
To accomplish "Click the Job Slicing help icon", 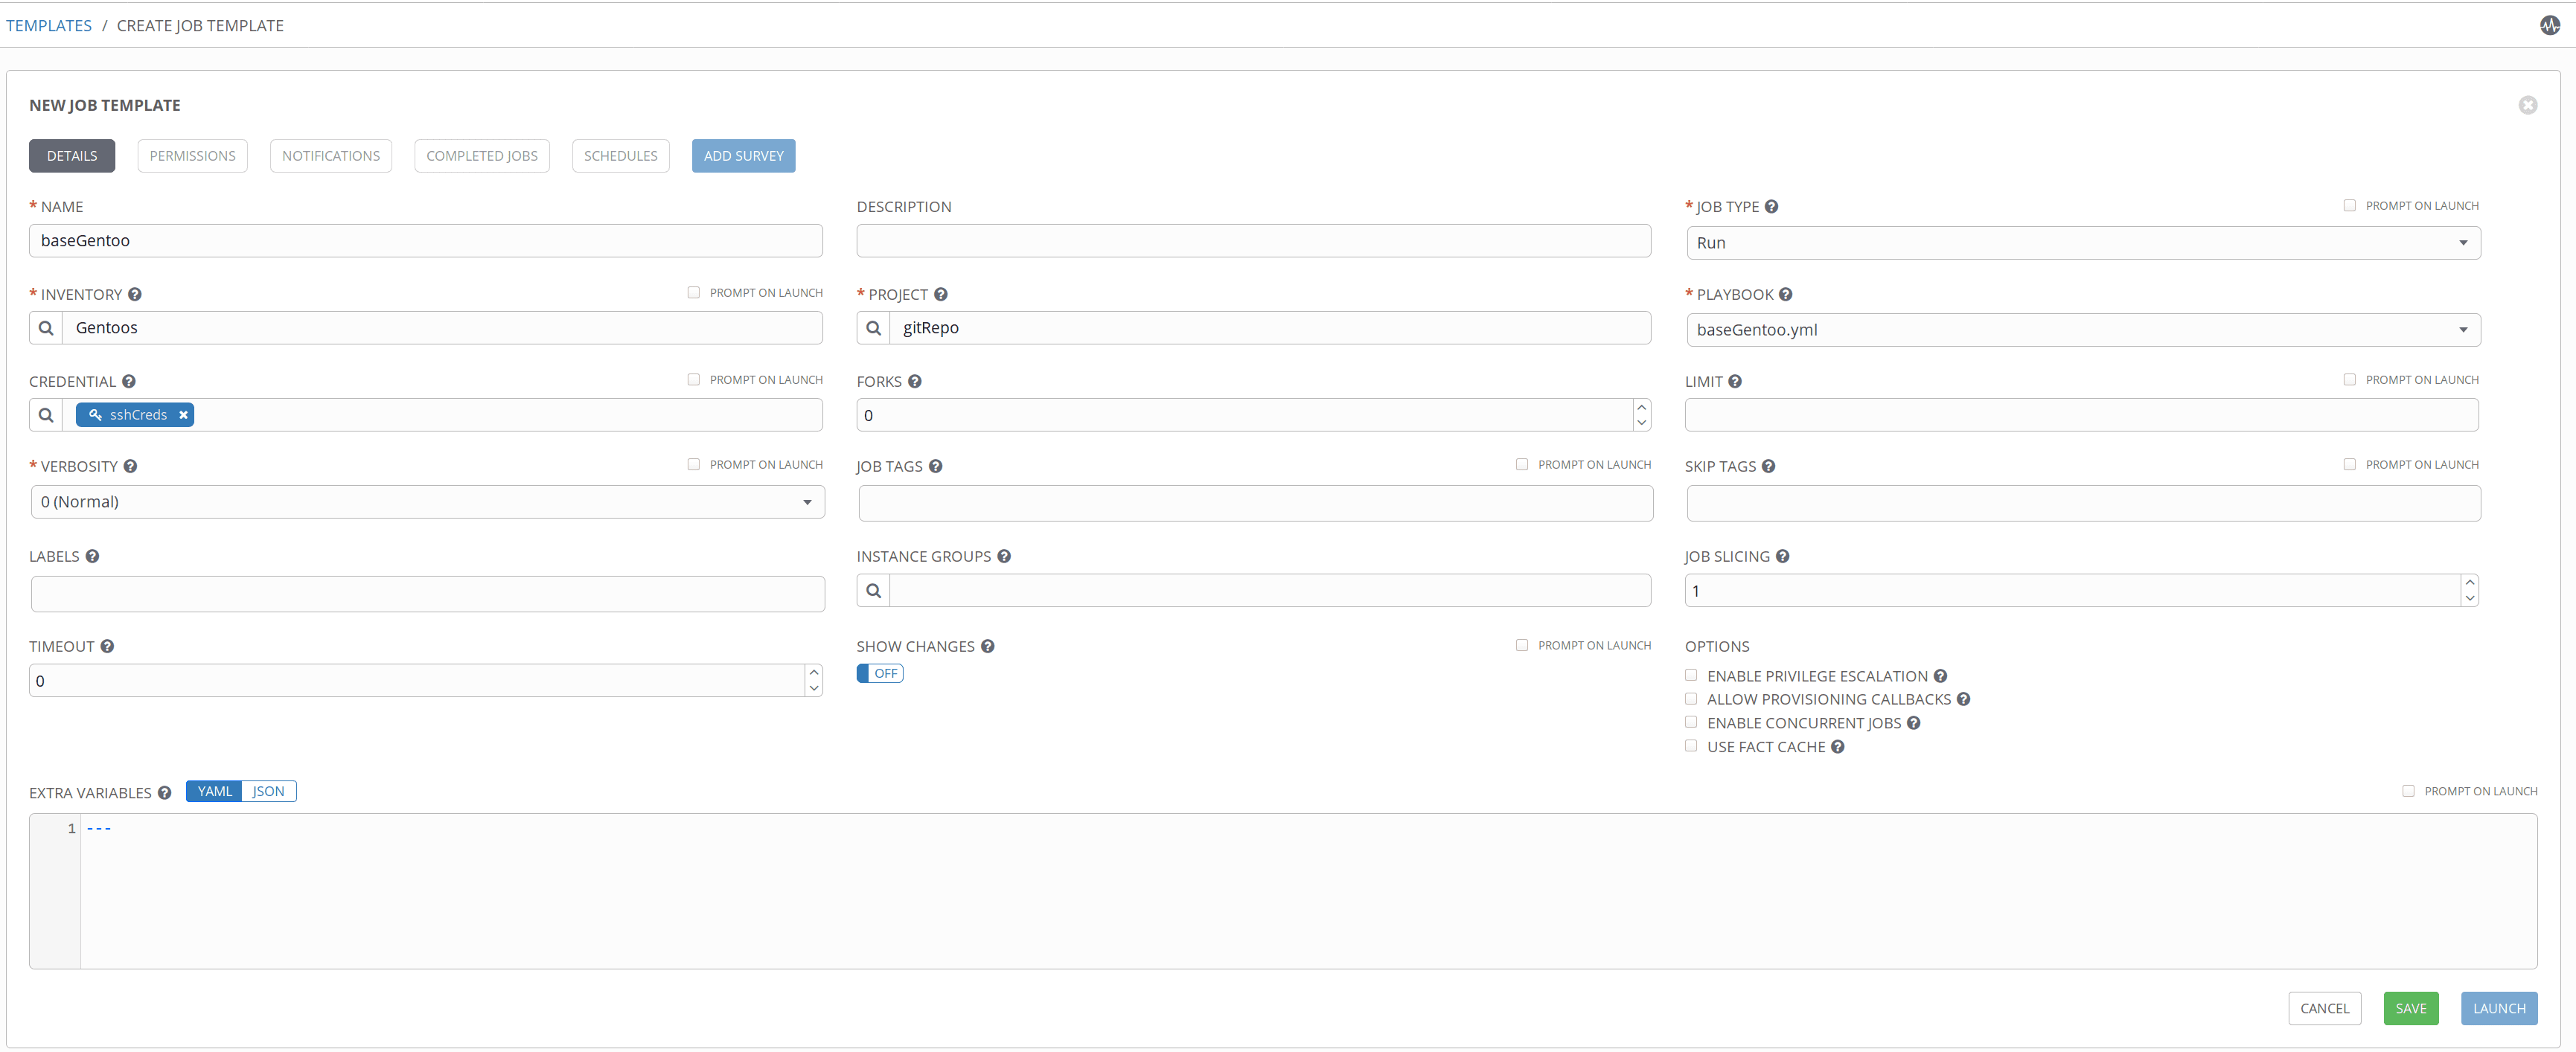I will (x=1783, y=556).
